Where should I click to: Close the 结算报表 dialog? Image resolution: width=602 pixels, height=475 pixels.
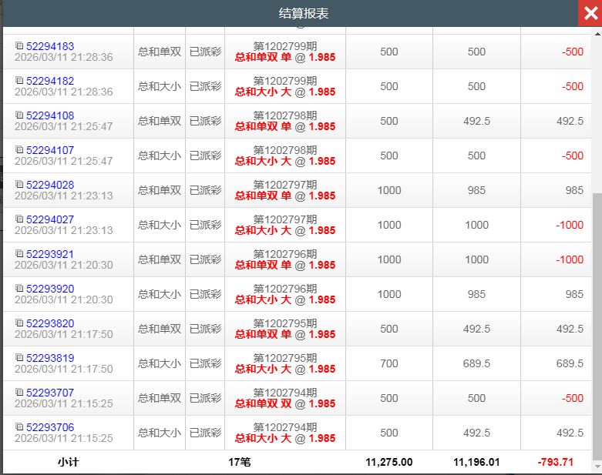(590, 13)
